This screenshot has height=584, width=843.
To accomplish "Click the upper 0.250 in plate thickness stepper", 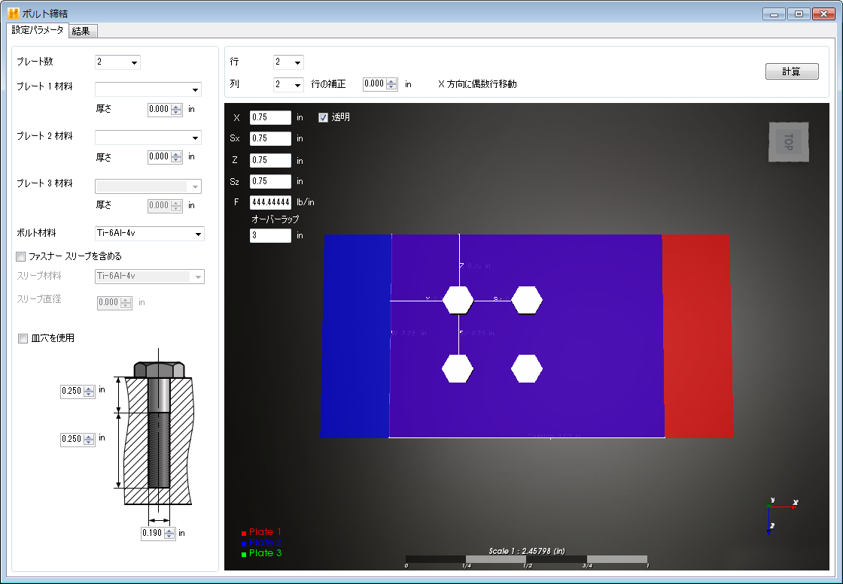I will pyautogui.click(x=90, y=392).
